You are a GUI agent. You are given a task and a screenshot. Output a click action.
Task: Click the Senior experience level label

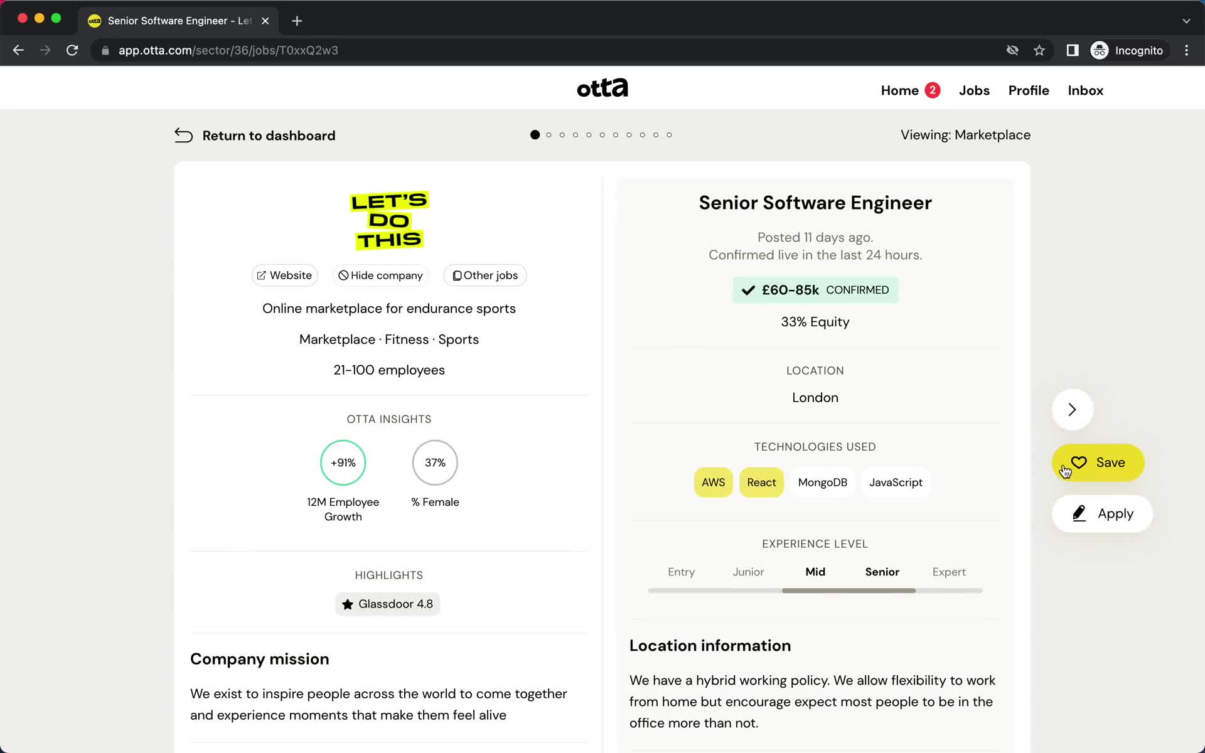click(882, 572)
